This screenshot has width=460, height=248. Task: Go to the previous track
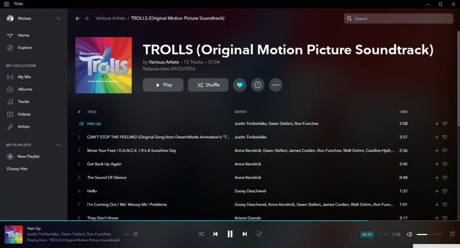(215, 234)
